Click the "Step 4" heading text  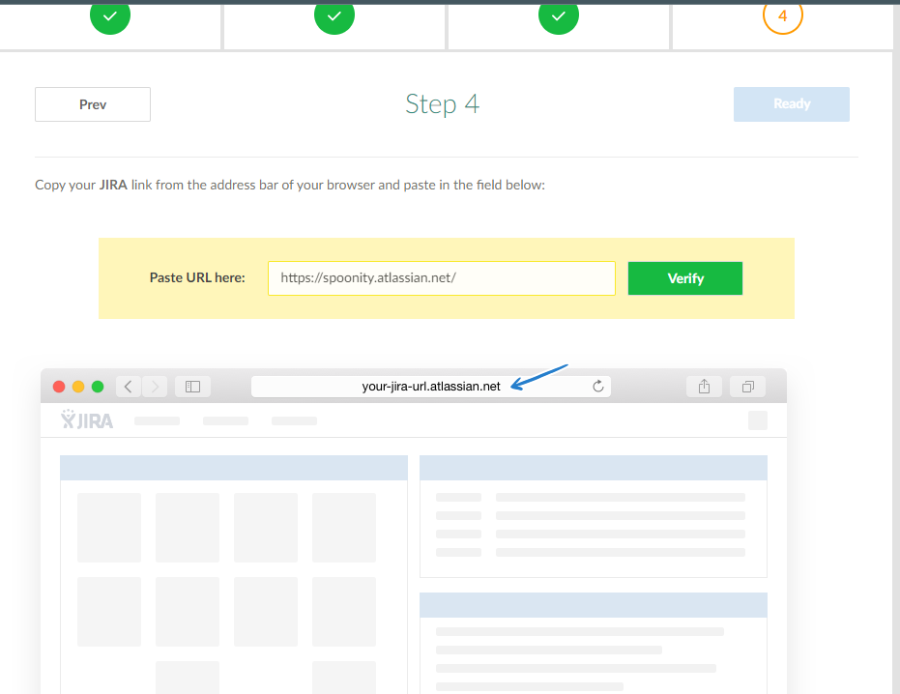pos(442,103)
